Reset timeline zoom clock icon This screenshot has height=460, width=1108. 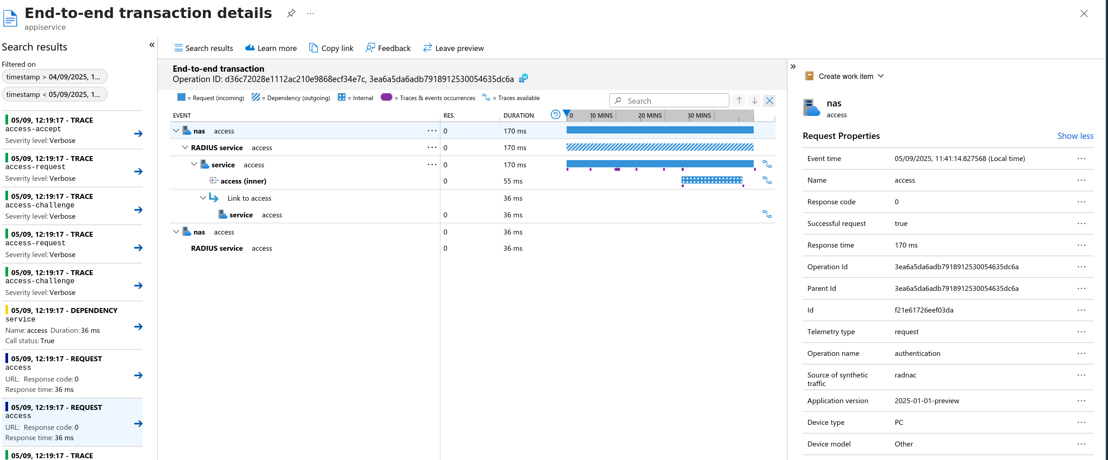coord(555,115)
